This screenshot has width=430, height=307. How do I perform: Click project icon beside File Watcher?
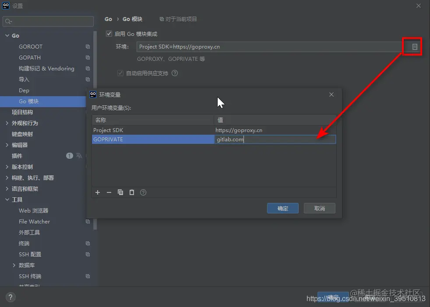(88, 222)
